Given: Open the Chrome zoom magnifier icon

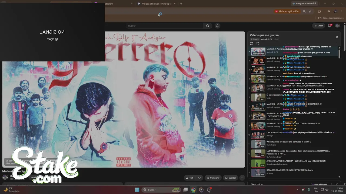Looking at the screenshot, I should [304, 11].
